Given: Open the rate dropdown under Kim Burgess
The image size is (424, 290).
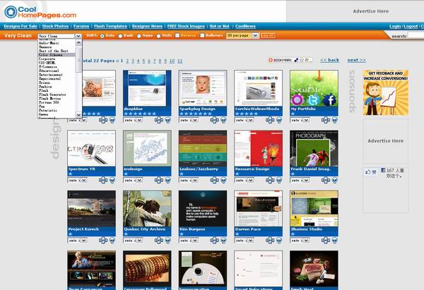Looking at the screenshot, I should click(189, 241).
